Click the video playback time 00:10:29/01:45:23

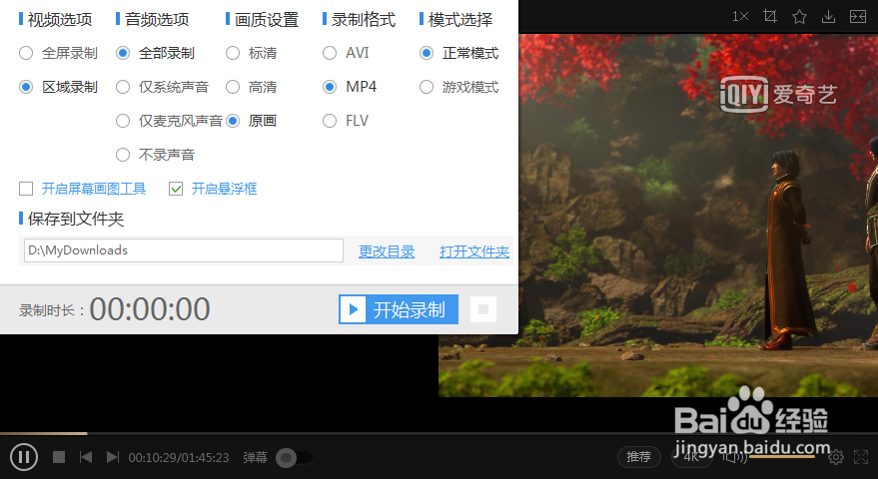pyautogui.click(x=179, y=458)
